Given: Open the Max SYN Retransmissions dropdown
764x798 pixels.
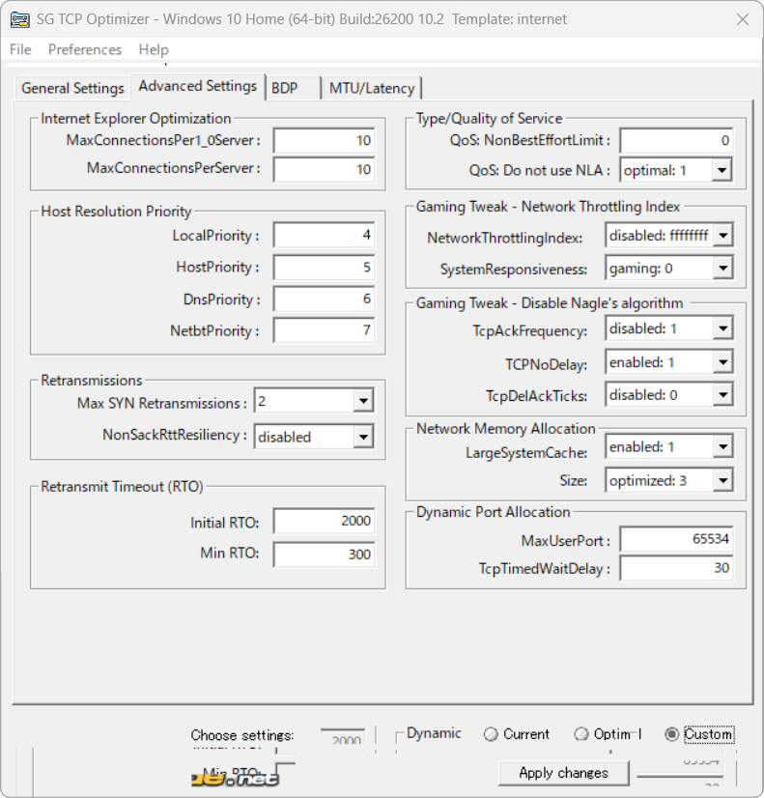Looking at the screenshot, I should point(363,401).
